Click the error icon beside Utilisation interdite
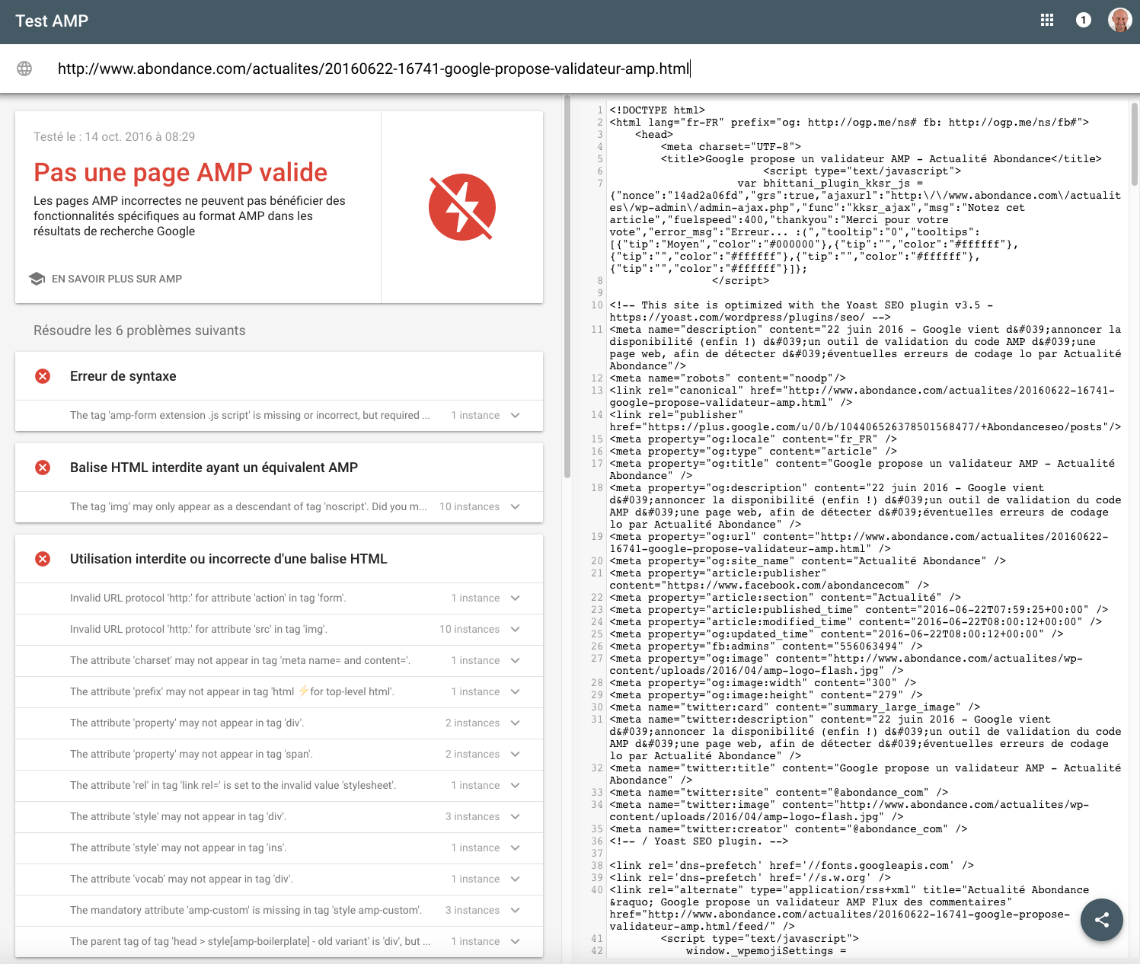This screenshot has height=964, width=1140. [43, 559]
